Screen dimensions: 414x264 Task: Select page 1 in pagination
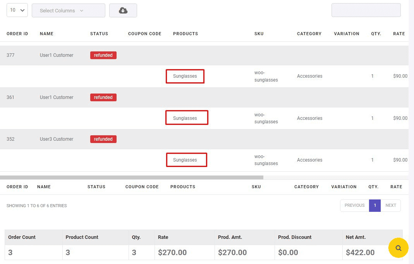[x=374, y=205]
